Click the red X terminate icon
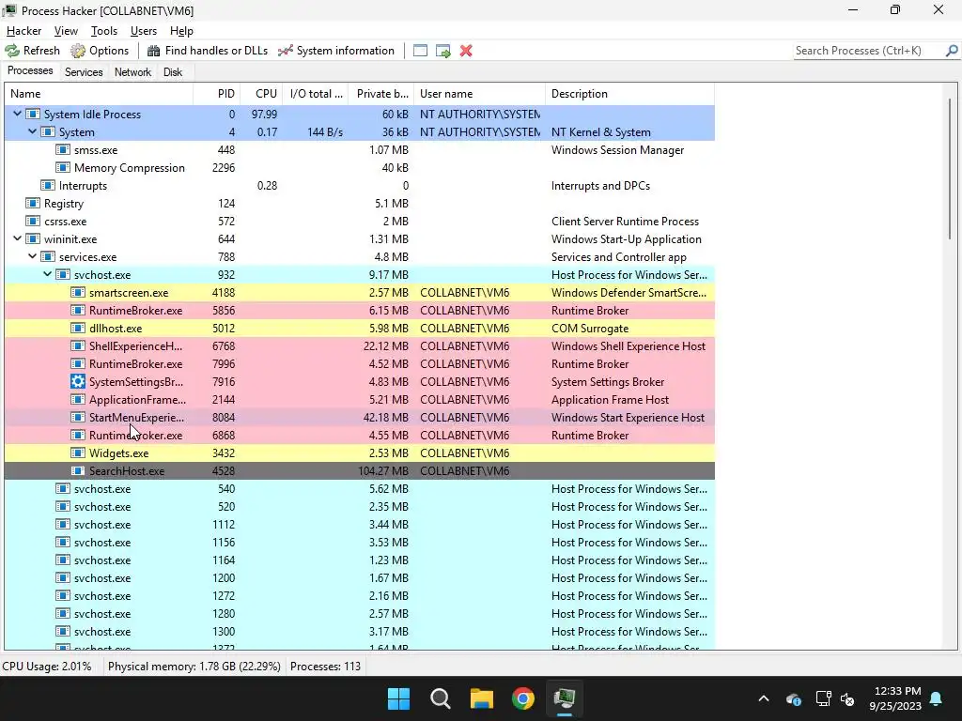962x721 pixels. [466, 51]
